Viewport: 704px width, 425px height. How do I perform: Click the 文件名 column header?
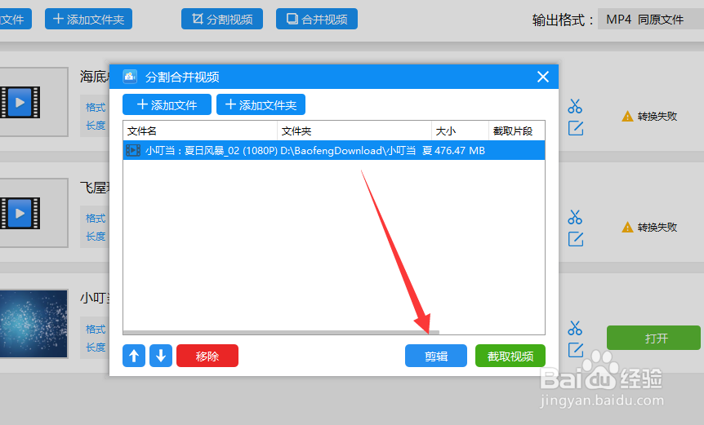(x=200, y=131)
